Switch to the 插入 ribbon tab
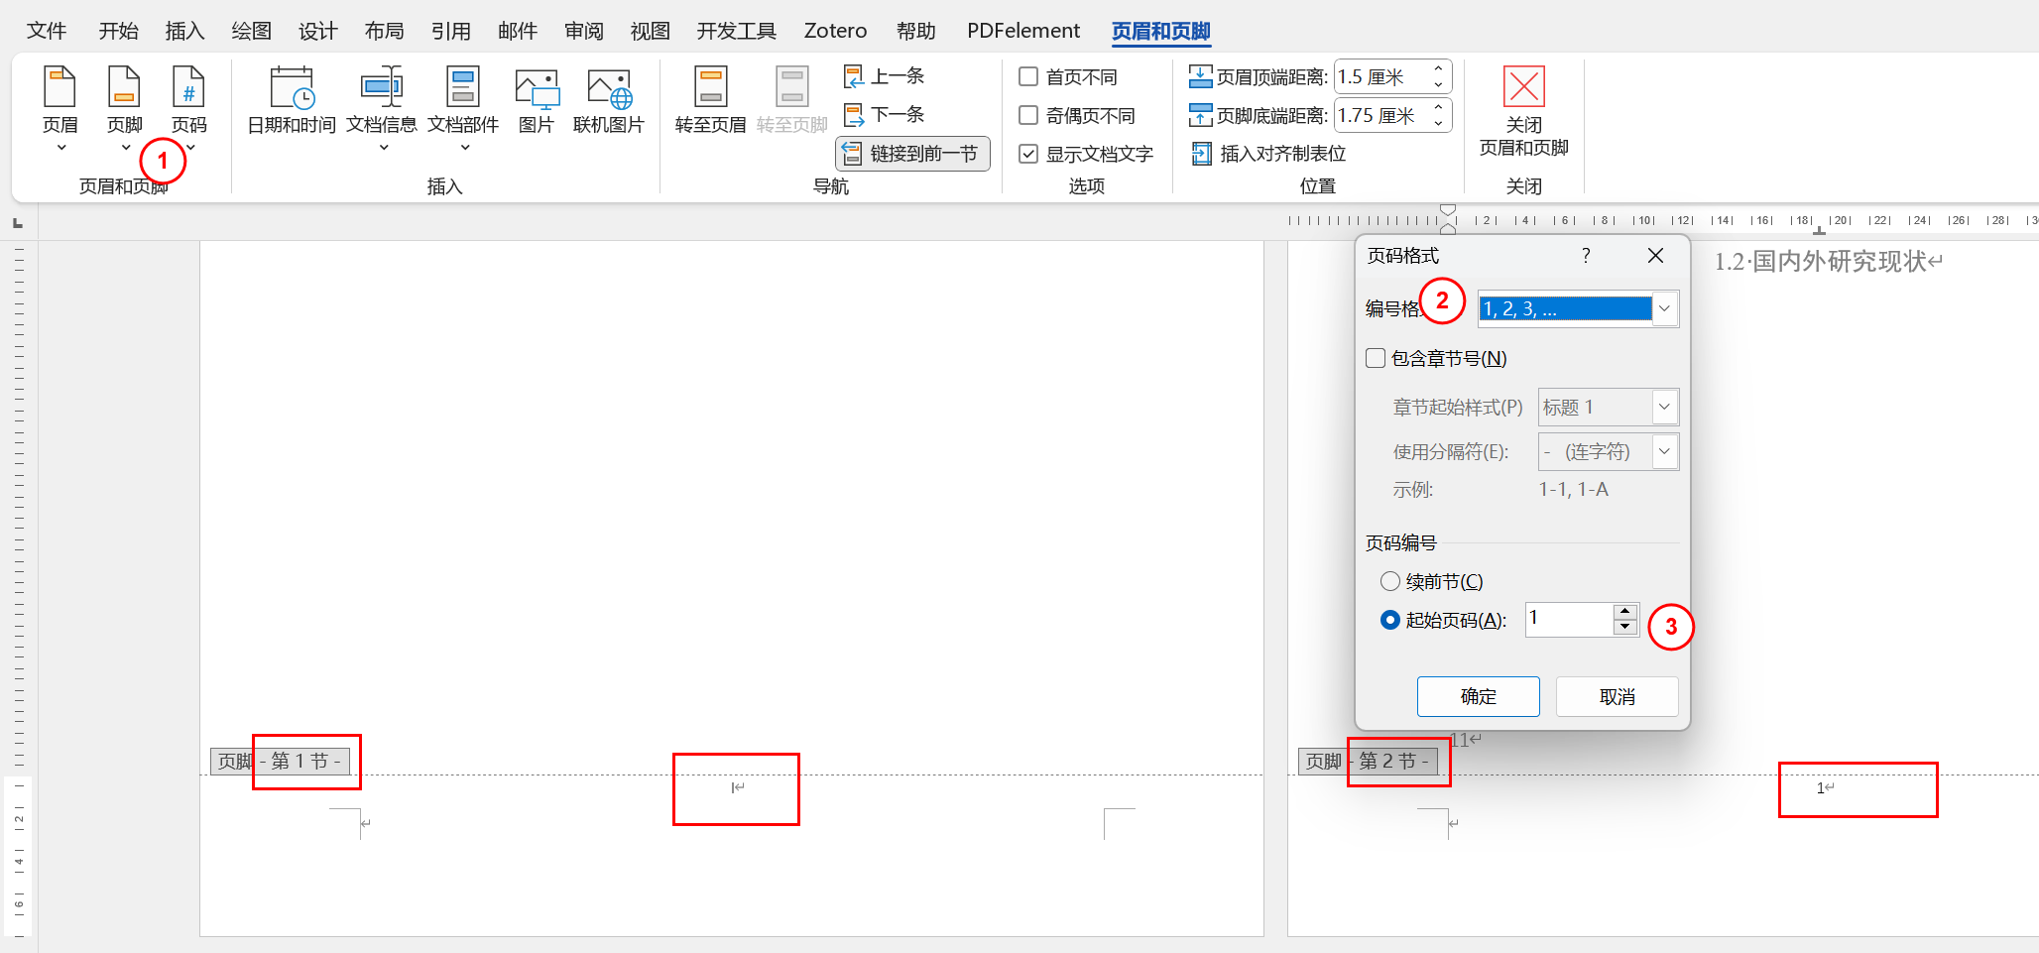 tap(184, 31)
